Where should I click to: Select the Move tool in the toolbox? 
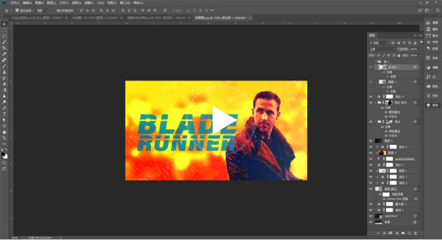click(x=4, y=24)
